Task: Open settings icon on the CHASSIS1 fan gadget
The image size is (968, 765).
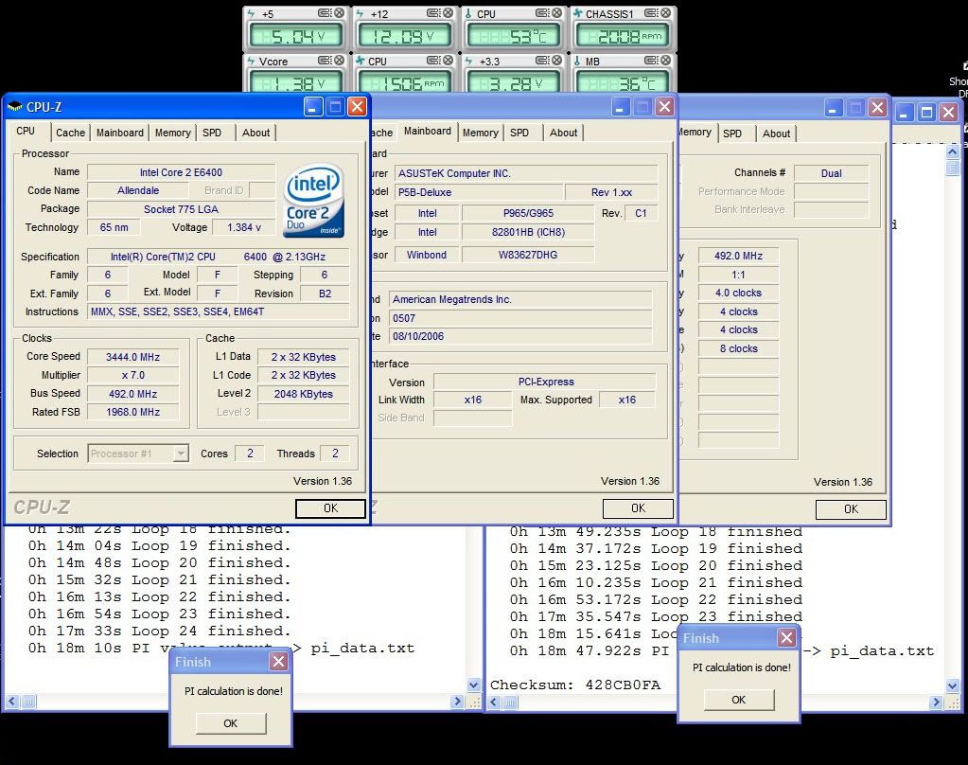Action: (651, 13)
